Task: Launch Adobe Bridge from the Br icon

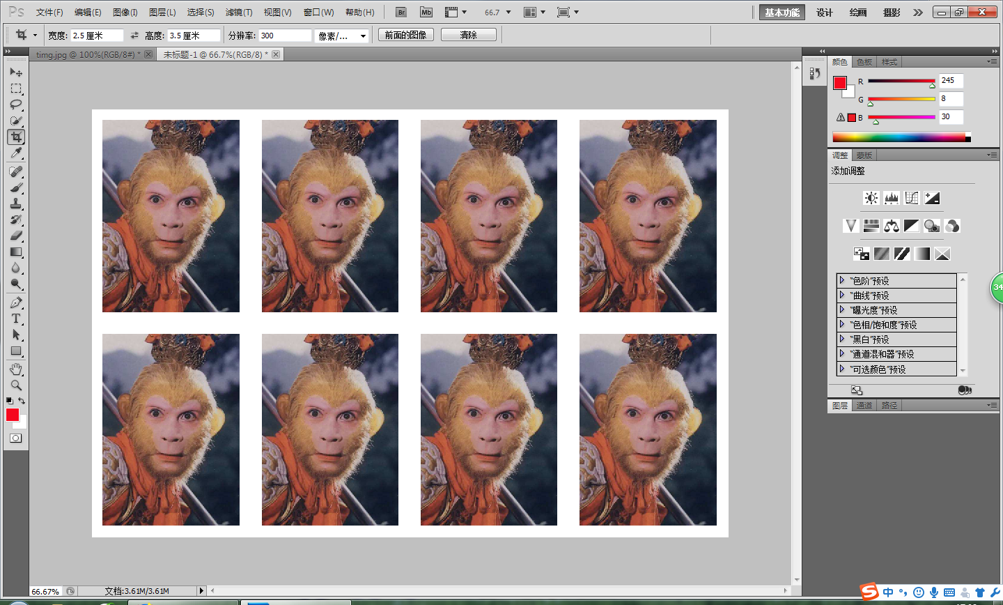Action: point(401,12)
